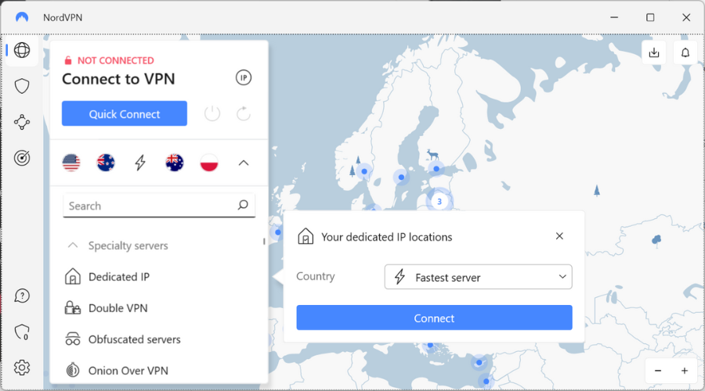The image size is (705, 391).
Task: Close the dedicated IP locations popup
Action: coord(559,236)
